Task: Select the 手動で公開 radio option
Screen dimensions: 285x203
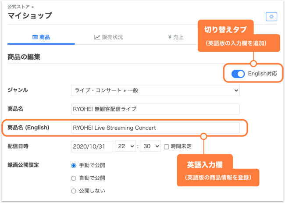Action: pyautogui.click(x=74, y=165)
